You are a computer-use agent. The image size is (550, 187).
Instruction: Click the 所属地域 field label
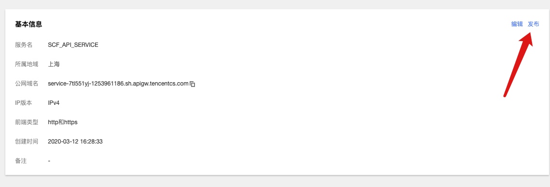pyautogui.click(x=27, y=64)
